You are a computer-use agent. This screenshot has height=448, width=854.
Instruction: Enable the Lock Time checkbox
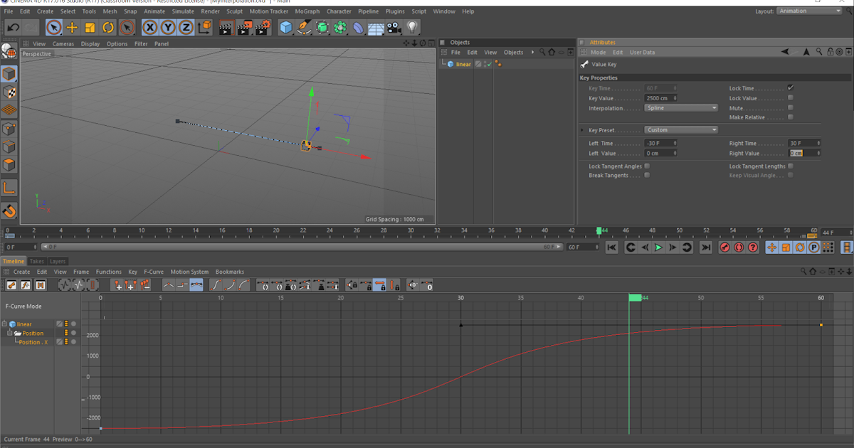pos(790,87)
